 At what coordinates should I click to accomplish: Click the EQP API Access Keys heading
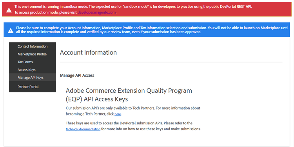129,95
